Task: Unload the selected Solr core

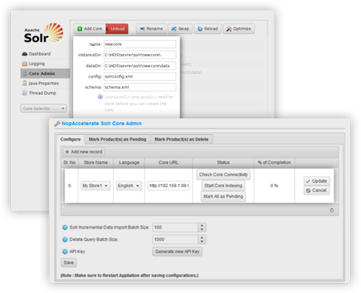Action: coord(117,29)
